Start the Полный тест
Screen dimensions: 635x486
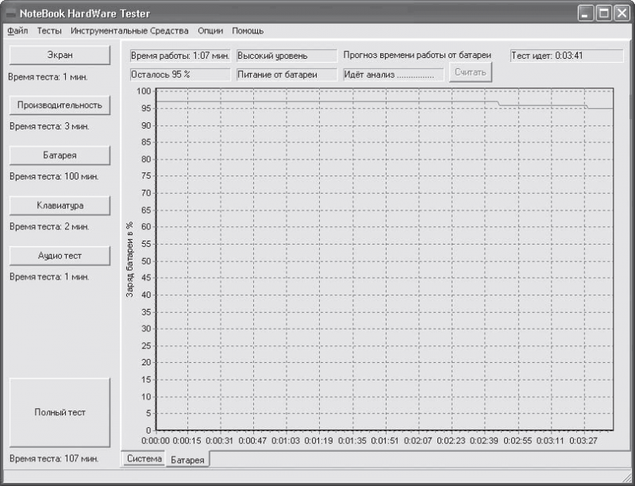[60, 412]
